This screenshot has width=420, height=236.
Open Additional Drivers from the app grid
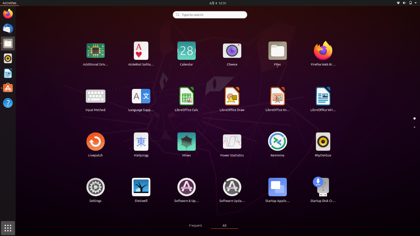95,51
